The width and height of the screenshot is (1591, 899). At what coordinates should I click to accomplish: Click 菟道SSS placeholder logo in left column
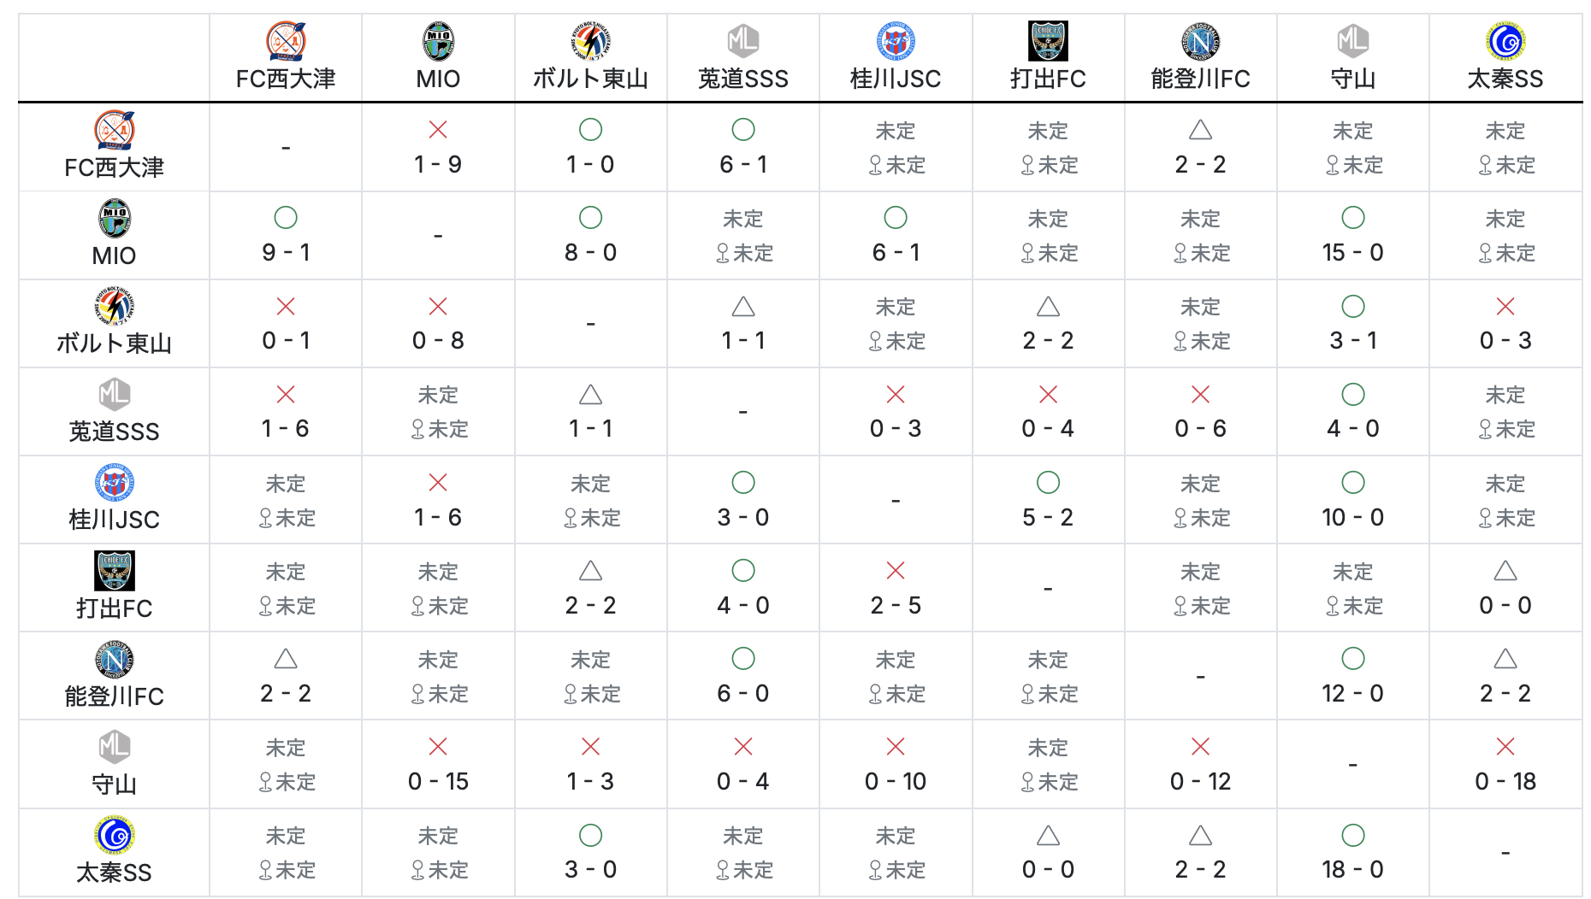coord(114,395)
